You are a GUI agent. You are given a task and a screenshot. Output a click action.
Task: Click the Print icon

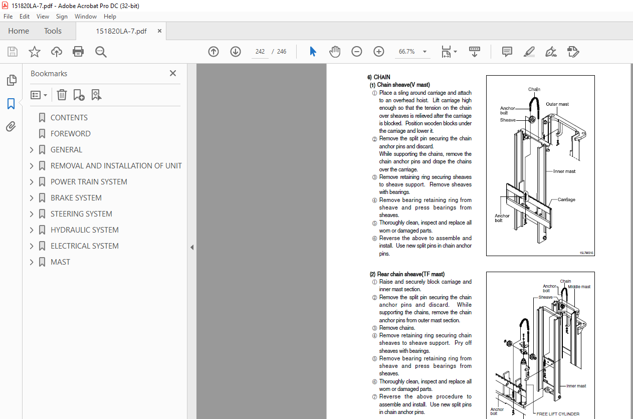[x=78, y=52]
